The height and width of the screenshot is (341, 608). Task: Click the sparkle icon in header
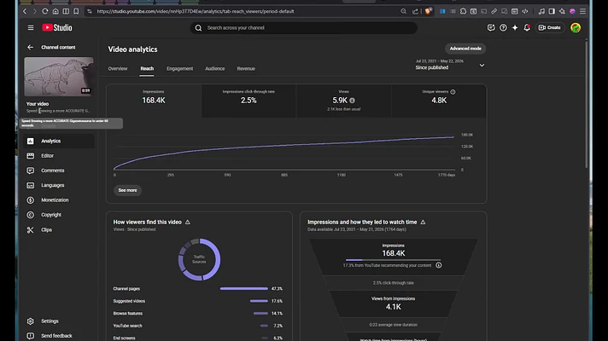coord(515,28)
